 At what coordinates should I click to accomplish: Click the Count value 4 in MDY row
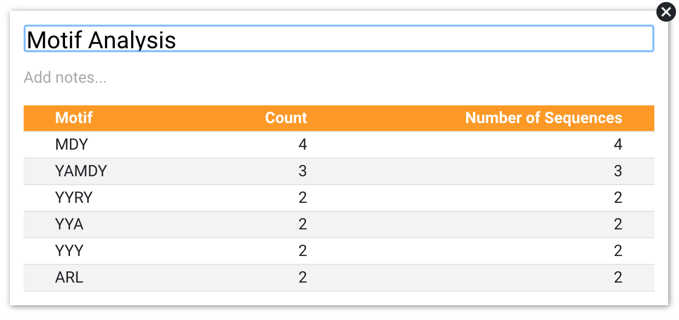[x=302, y=145]
